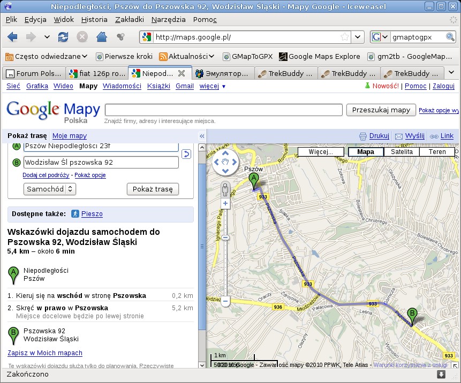This screenshot has width=461, height=383.
Task: Go to the Home page
Action: coord(102,37)
